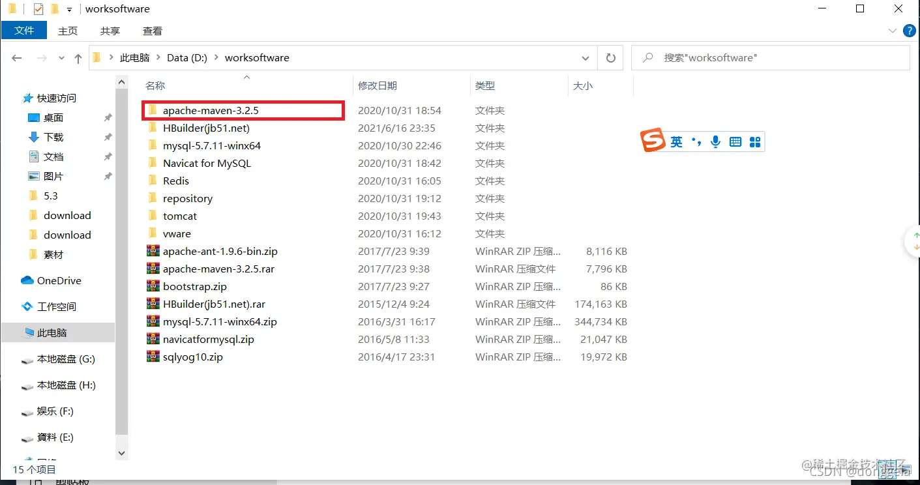Viewport: 920px width, 485px height.
Task: Open the 共享 ribbon tab
Action: pos(110,31)
